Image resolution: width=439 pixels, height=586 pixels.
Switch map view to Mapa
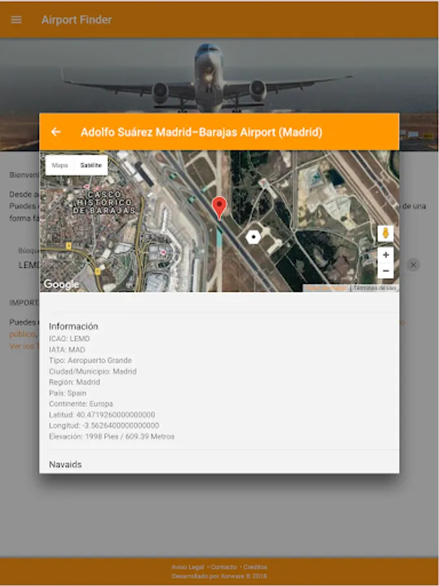pos(60,165)
